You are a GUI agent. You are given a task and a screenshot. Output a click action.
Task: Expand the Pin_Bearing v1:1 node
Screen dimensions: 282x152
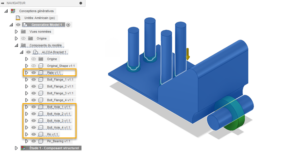[x=27, y=141]
